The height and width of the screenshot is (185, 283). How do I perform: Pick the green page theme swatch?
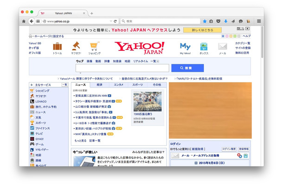click(x=235, y=36)
